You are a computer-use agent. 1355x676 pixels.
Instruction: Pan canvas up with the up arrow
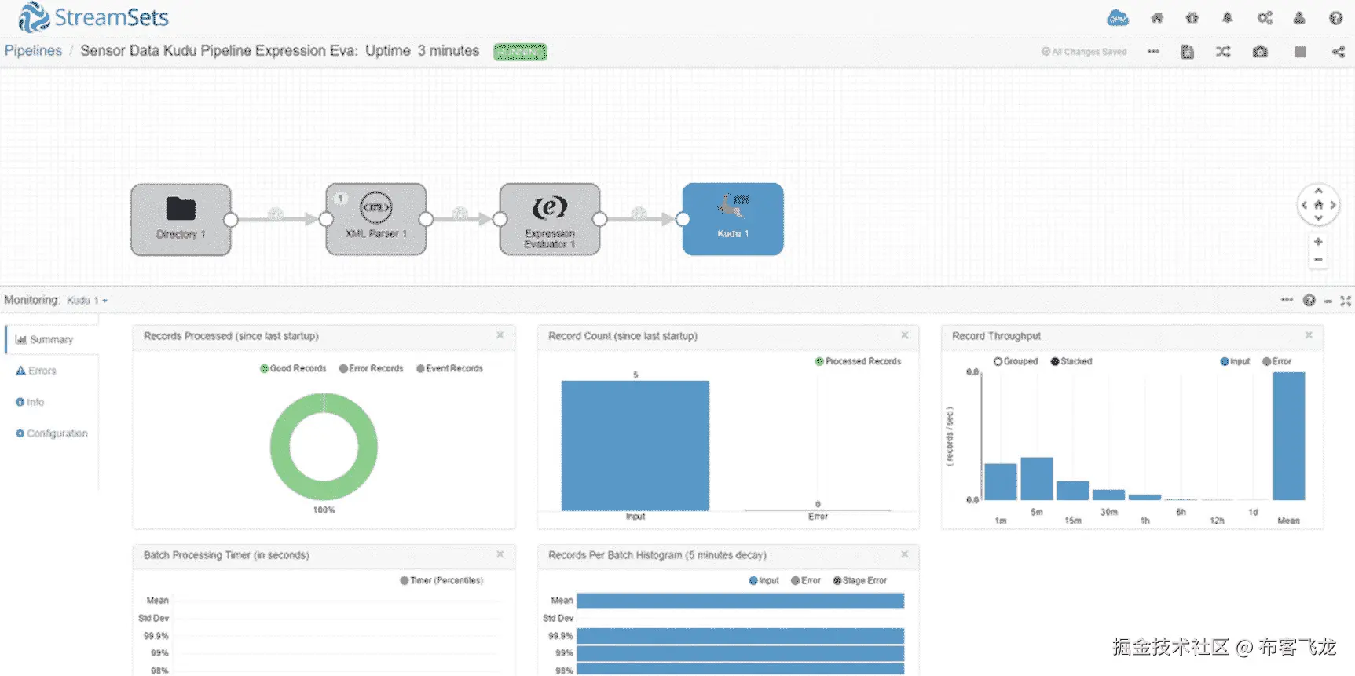pos(1318,191)
